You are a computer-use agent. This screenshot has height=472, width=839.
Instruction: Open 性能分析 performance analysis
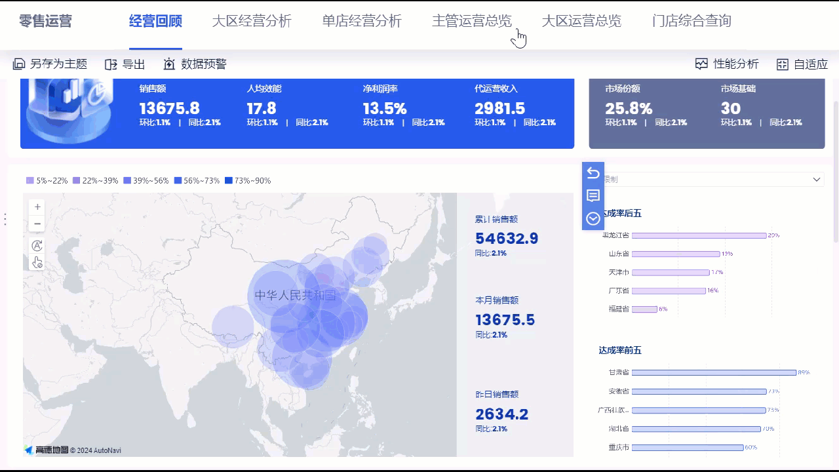(727, 64)
